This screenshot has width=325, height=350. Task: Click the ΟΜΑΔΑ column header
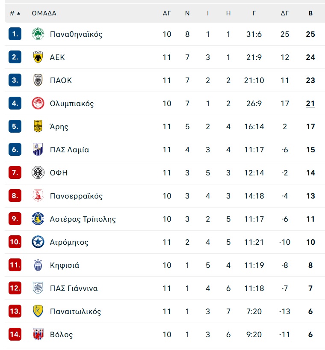pyautogui.click(x=44, y=13)
